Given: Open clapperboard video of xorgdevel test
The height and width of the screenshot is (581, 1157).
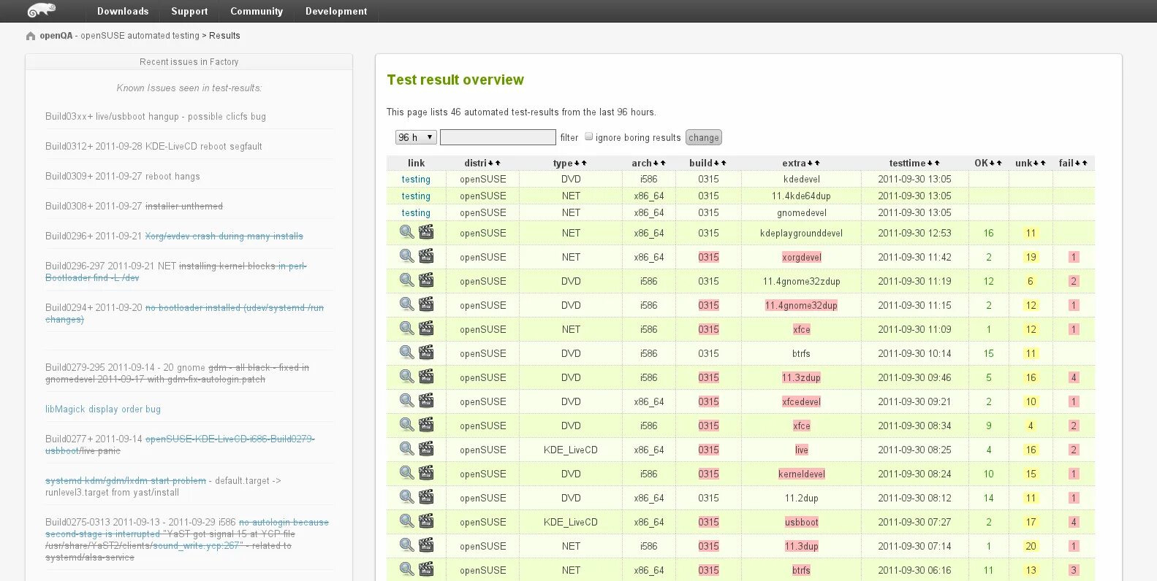Looking at the screenshot, I should [426, 255].
